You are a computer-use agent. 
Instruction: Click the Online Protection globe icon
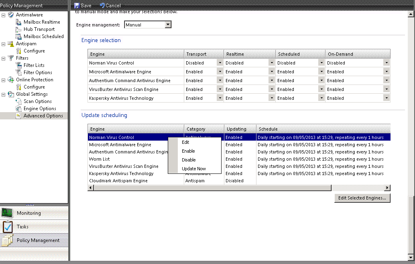point(11,80)
